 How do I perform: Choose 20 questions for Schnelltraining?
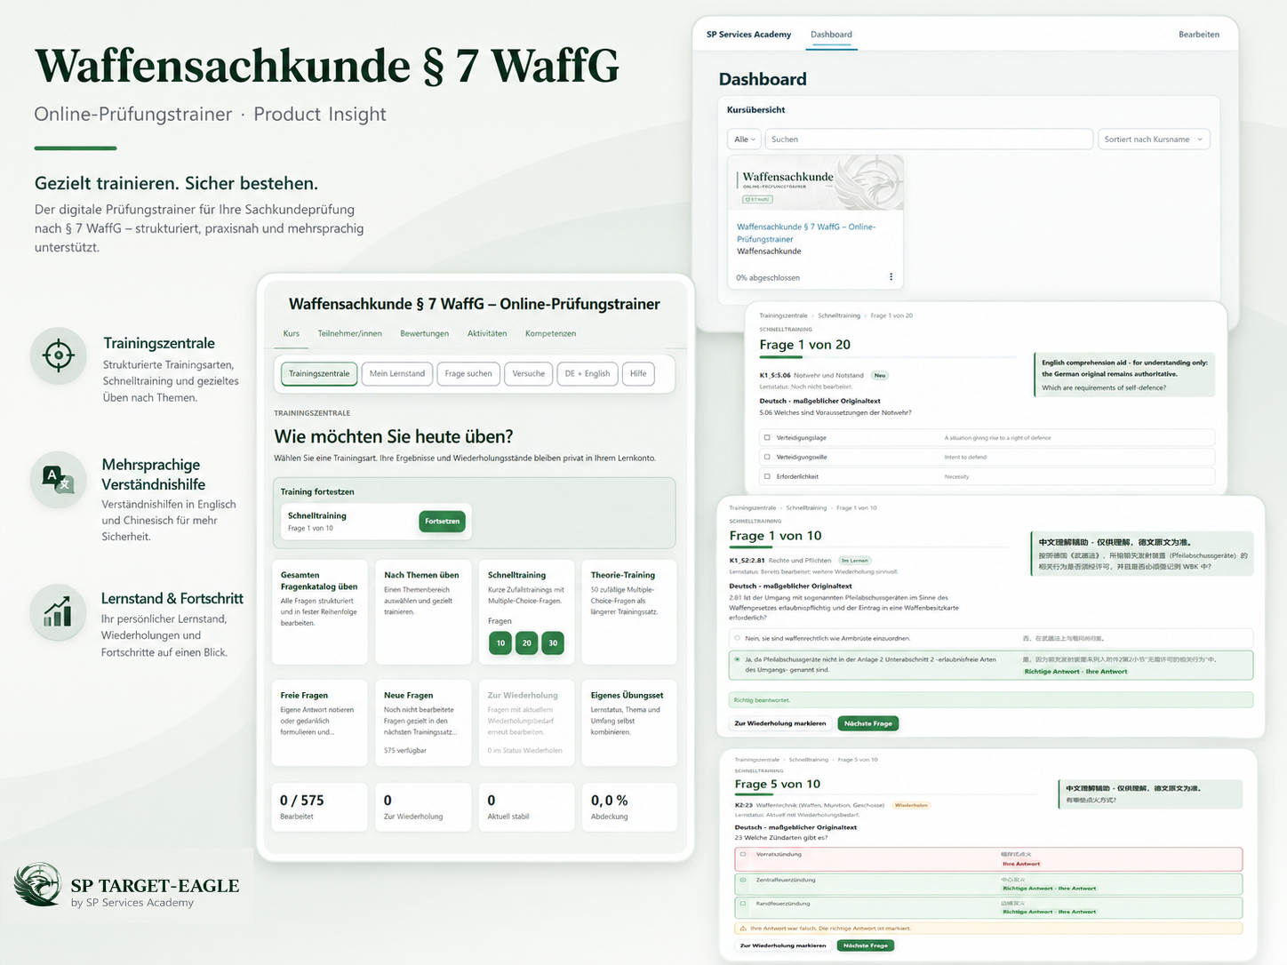coord(527,642)
